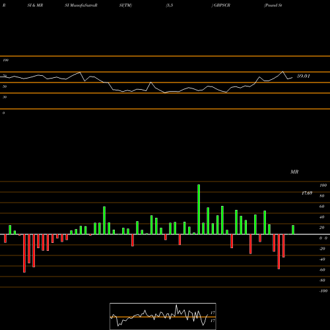Click the -100 label on the MR axis
This screenshot has height=330, width=330.
tap(323, 291)
